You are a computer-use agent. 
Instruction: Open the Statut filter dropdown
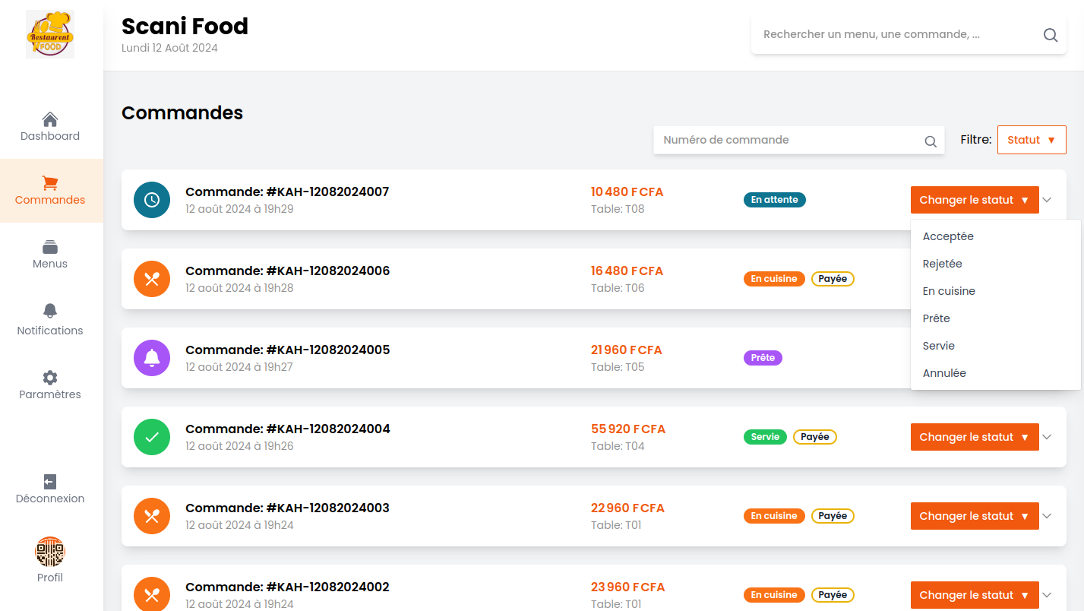pyautogui.click(x=1032, y=140)
